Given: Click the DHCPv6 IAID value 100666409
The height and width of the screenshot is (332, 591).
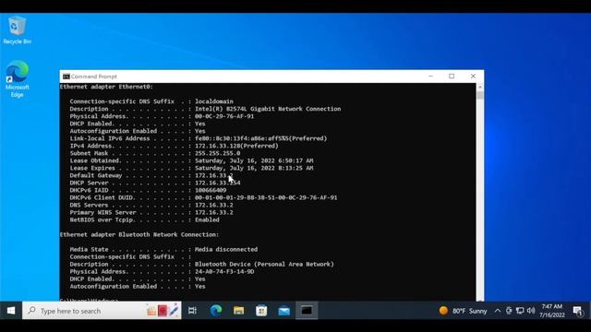Looking at the screenshot, I should point(211,190).
